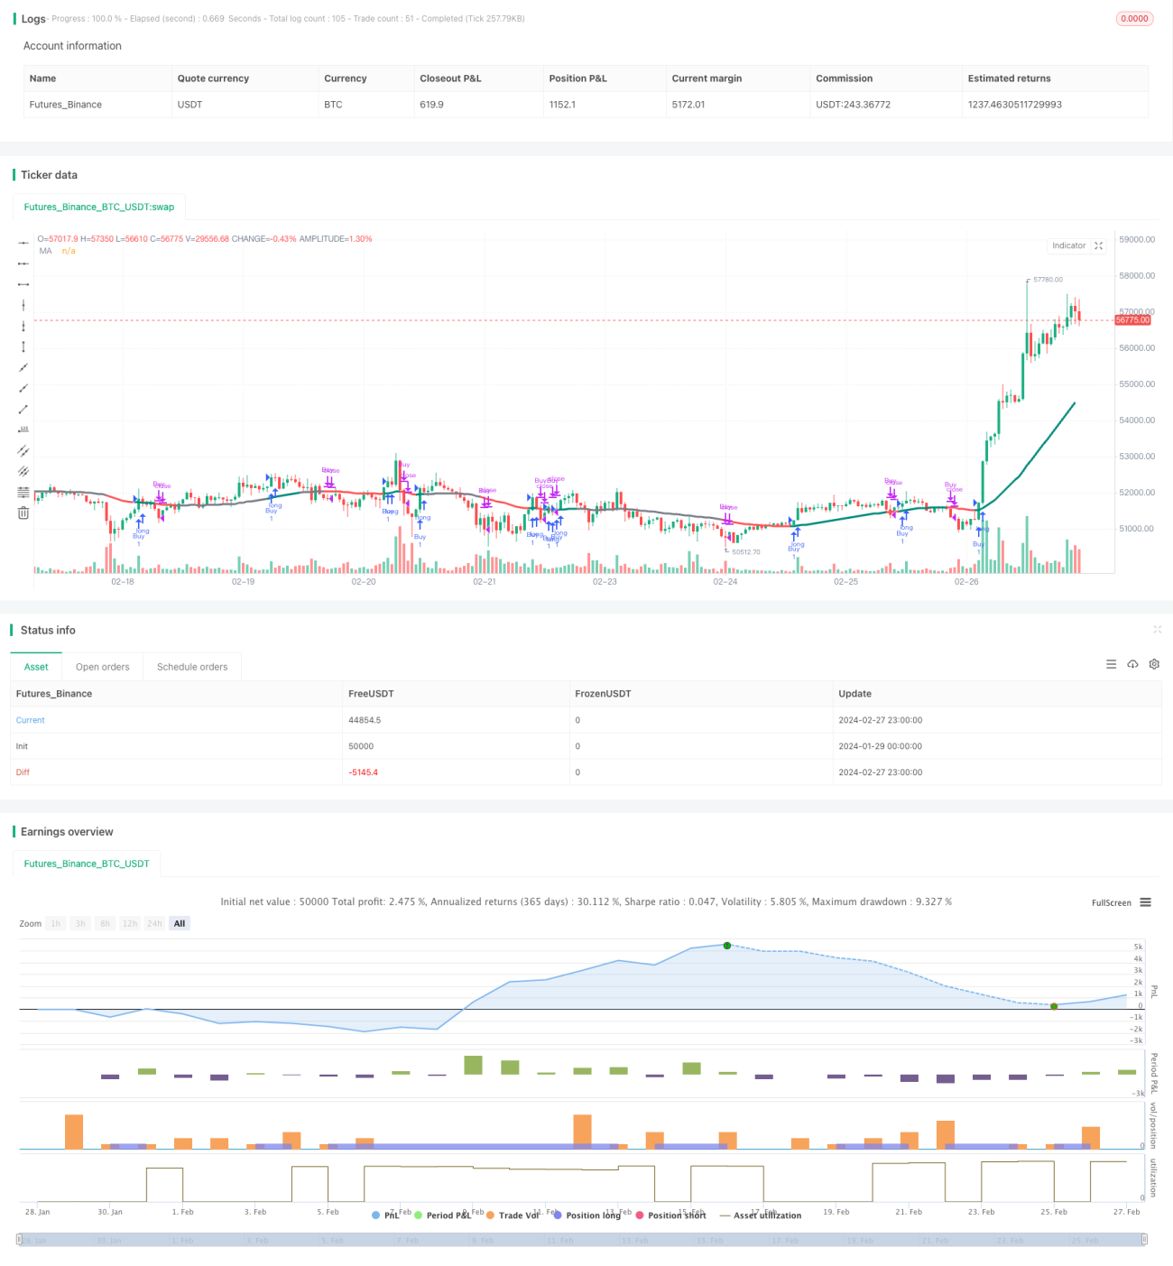
Task: Open the earnings chart hamburger menu
Action: pos(1145,902)
